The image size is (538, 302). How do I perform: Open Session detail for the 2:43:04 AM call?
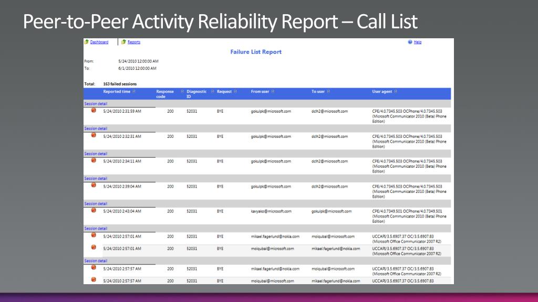(x=96, y=204)
